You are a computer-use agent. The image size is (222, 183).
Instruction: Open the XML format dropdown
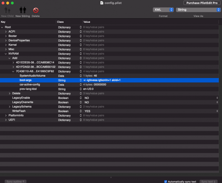163,10
